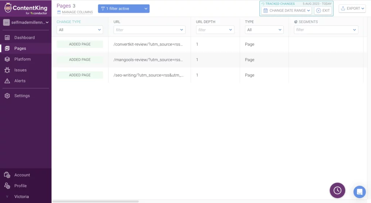Open the blue chat support button
The image size is (371, 203).
click(360, 192)
